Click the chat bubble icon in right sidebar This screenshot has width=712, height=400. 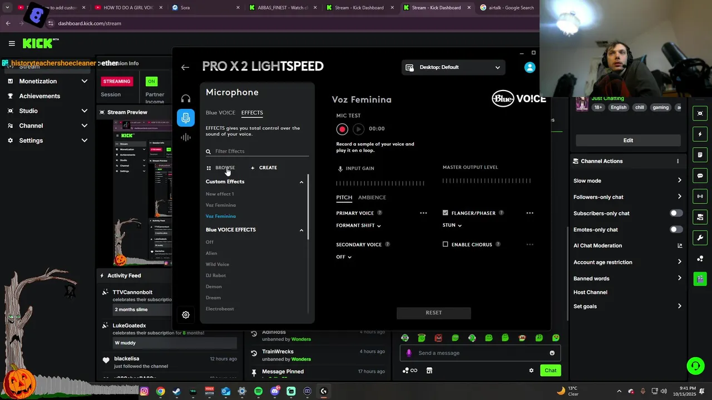pos(700,176)
